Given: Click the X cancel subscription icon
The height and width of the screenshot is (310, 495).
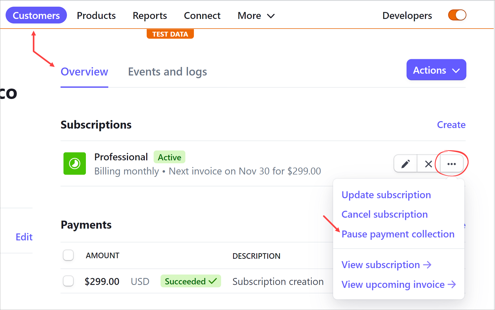Looking at the screenshot, I should tap(428, 164).
